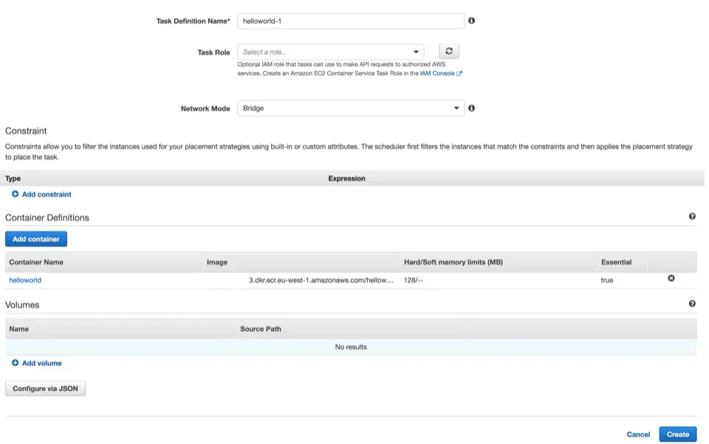Click the Add constraint link text
Viewport: 709px width, 444px height.
click(47, 194)
